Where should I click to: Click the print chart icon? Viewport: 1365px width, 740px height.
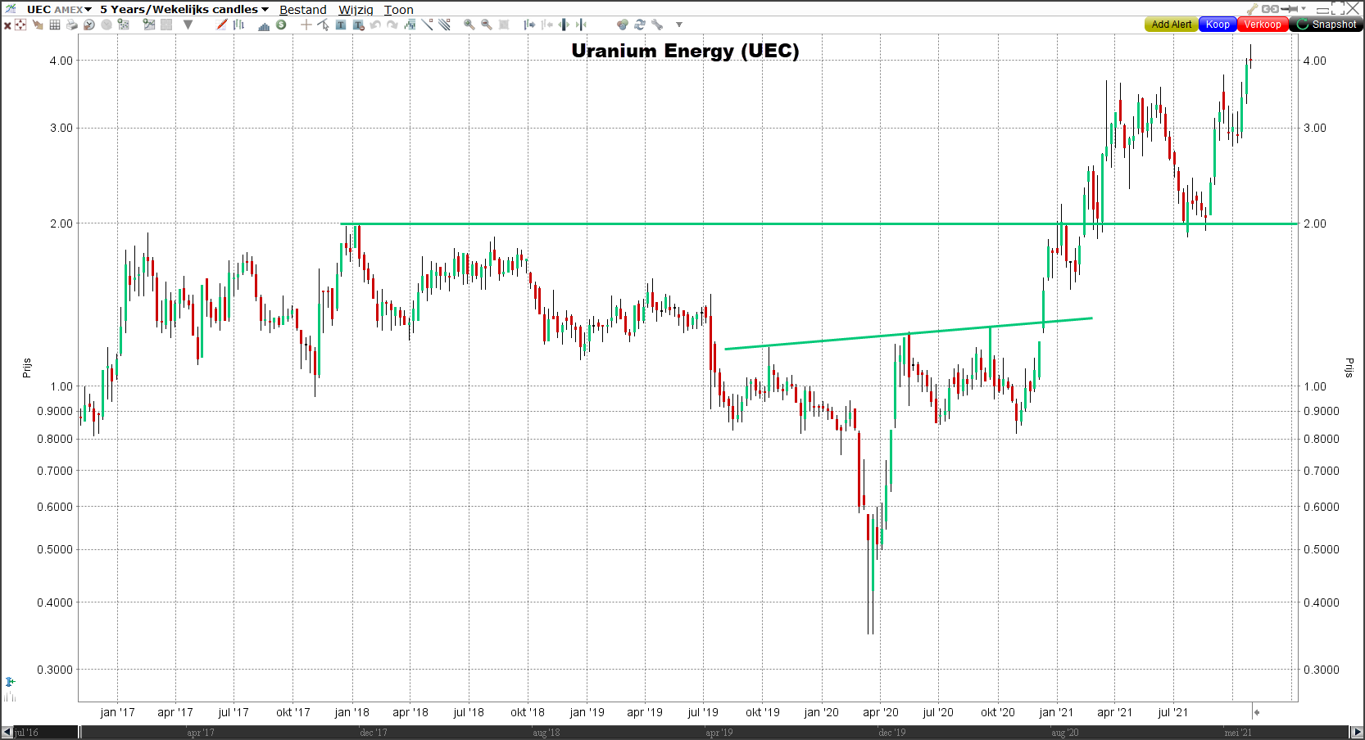pos(72,25)
